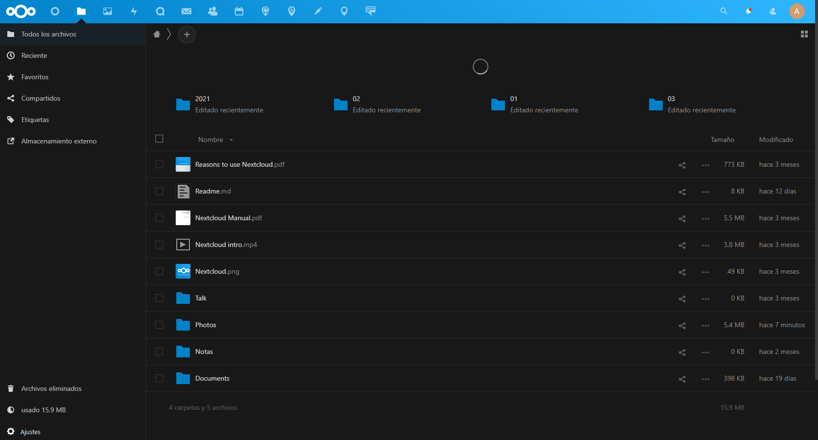The width and height of the screenshot is (818, 440).
Task: Open the pin-with-chart app icon
Action: click(x=292, y=11)
